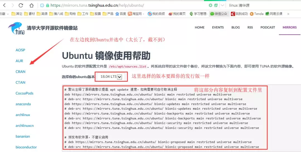Open the 其它 bookmark folder
The image size is (301, 152).
(17, 14)
